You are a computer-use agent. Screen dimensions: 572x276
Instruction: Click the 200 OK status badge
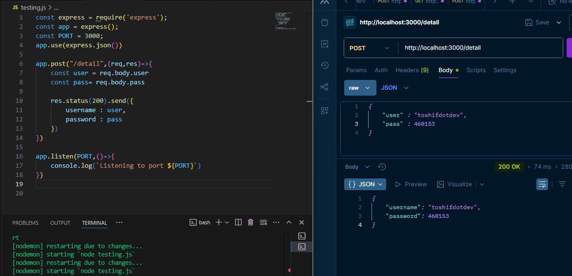click(509, 167)
